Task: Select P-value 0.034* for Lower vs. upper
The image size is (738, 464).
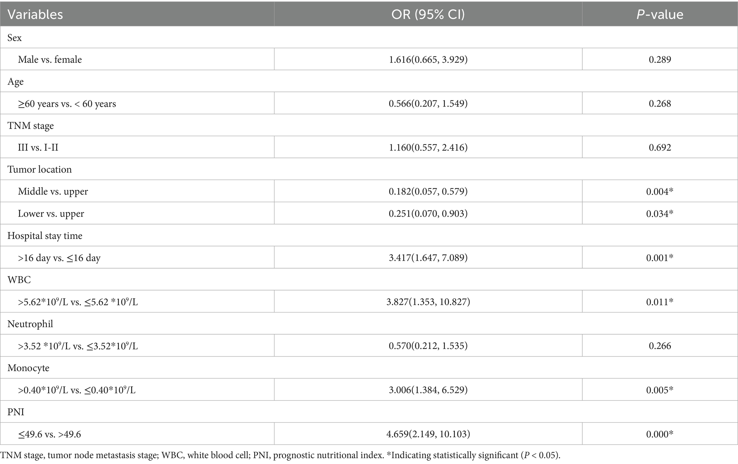Action: point(659,214)
